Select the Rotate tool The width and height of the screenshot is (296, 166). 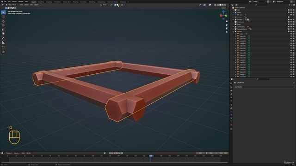pos(3,25)
